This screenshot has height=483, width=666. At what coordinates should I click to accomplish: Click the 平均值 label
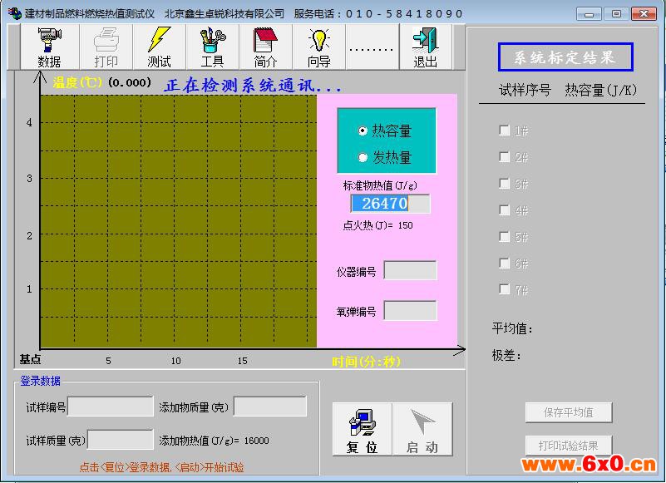point(512,328)
